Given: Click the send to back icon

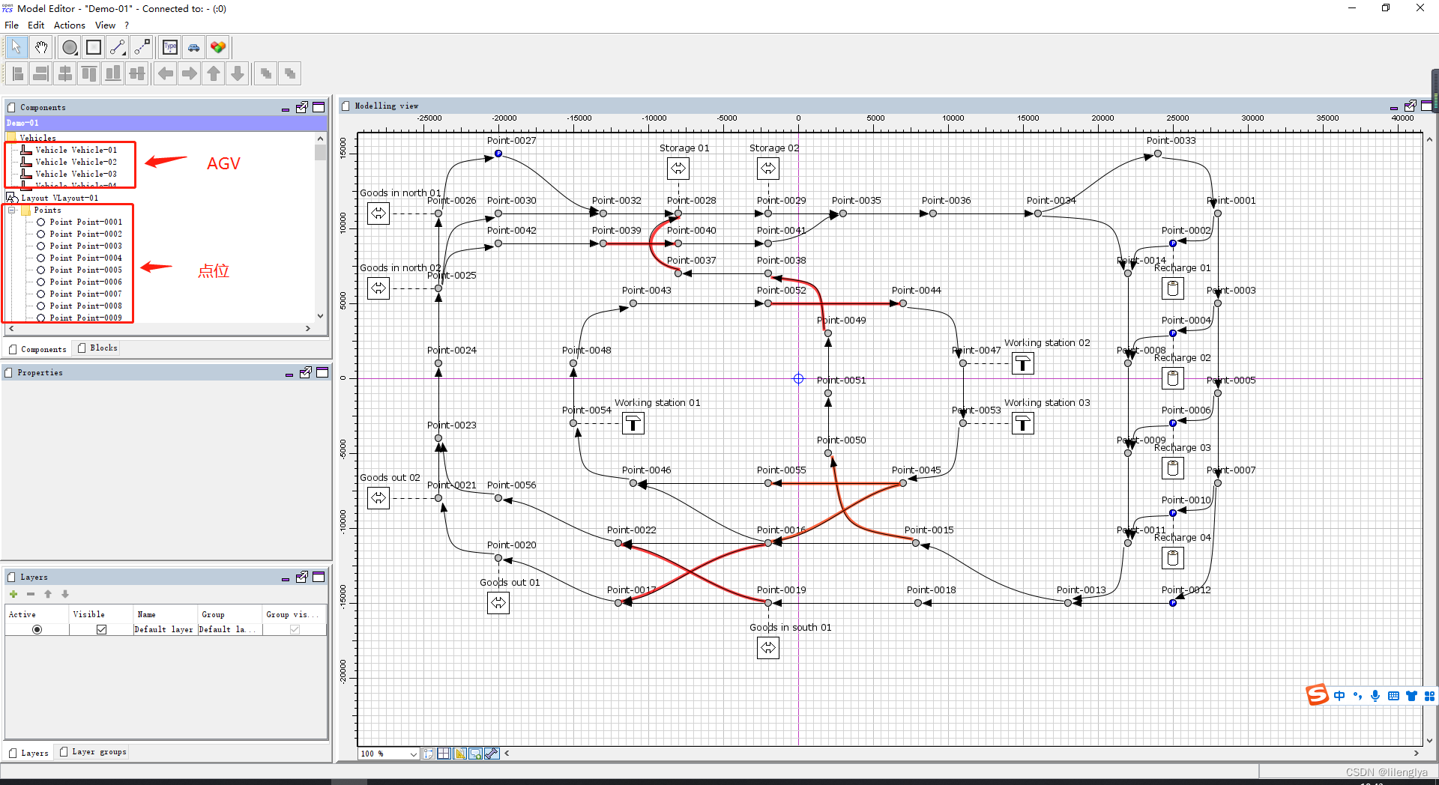Looking at the screenshot, I should click(x=290, y=73).
